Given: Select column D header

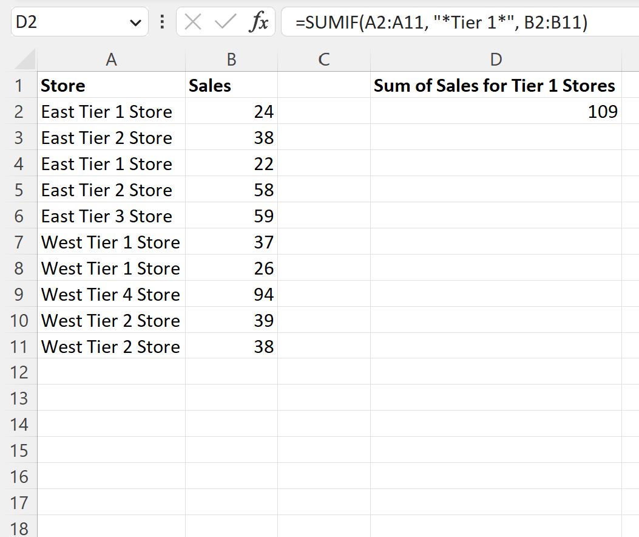Looking at the screenshot, I should pos(496,59).
